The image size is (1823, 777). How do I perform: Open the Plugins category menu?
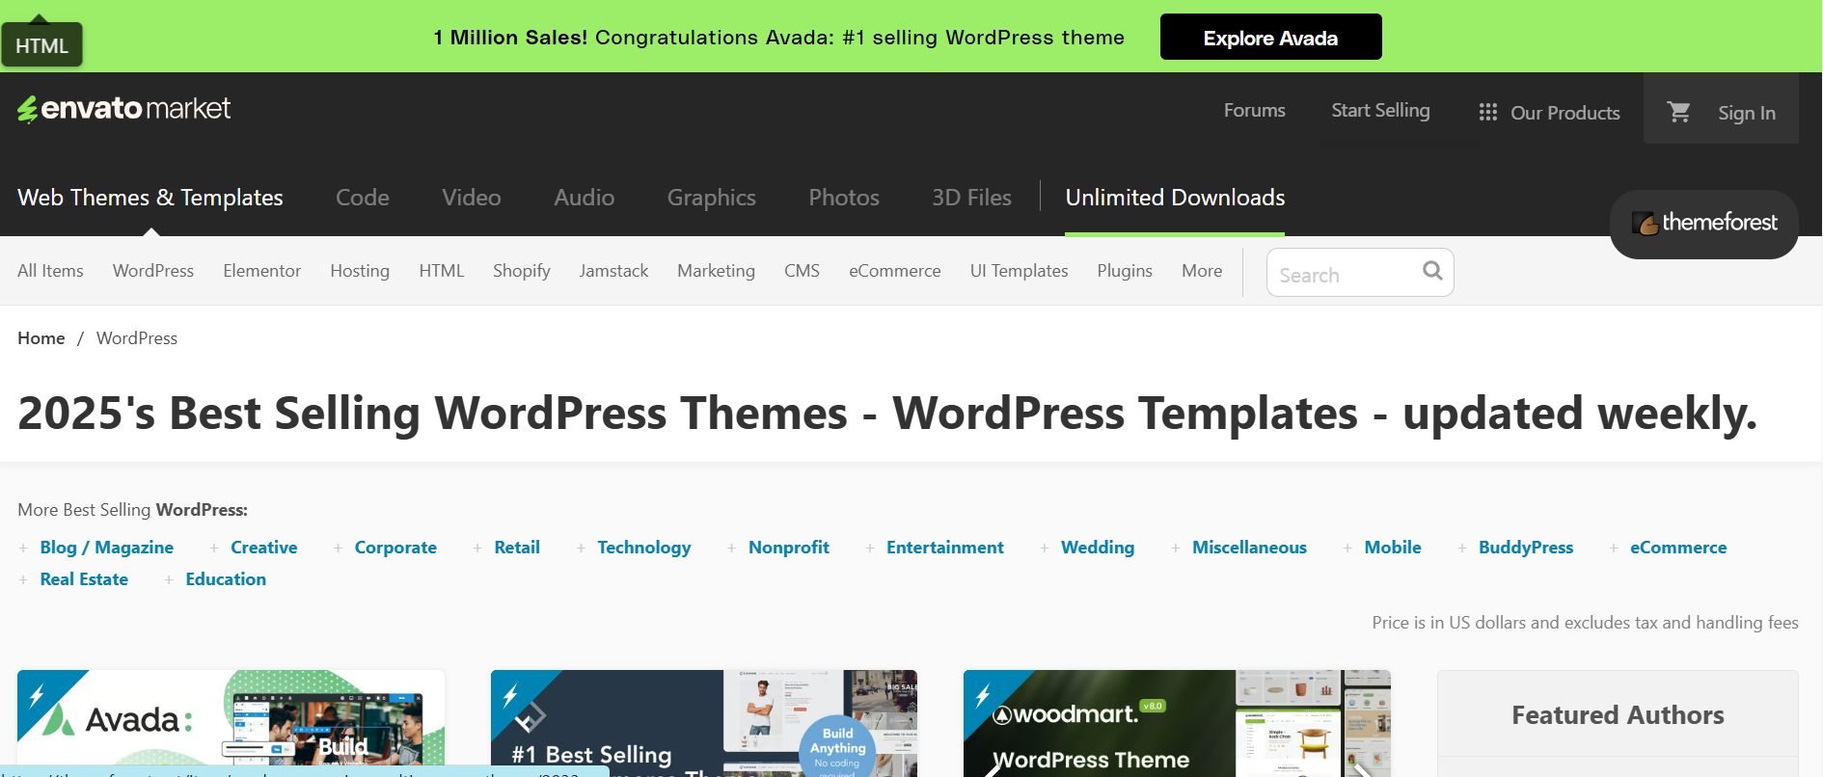tap(1125, 271)
